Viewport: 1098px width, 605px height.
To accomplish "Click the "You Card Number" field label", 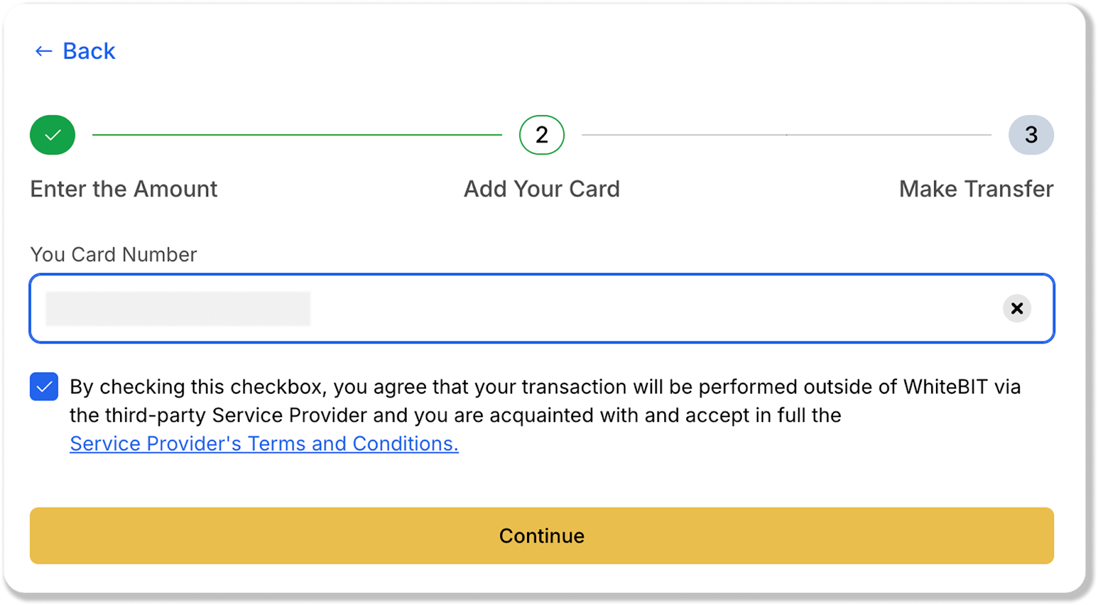I will 113,255.
